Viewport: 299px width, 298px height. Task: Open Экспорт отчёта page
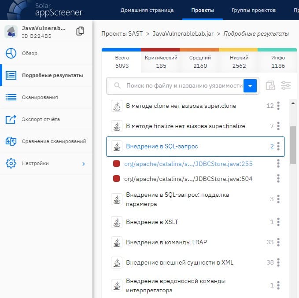[46, 119]
